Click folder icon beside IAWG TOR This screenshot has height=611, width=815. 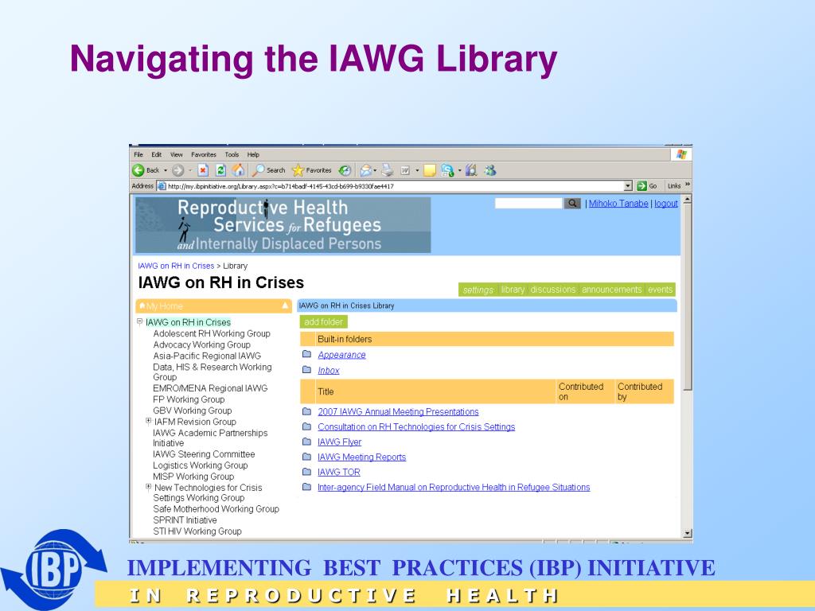pyautogui.click(x=306, y=472)
